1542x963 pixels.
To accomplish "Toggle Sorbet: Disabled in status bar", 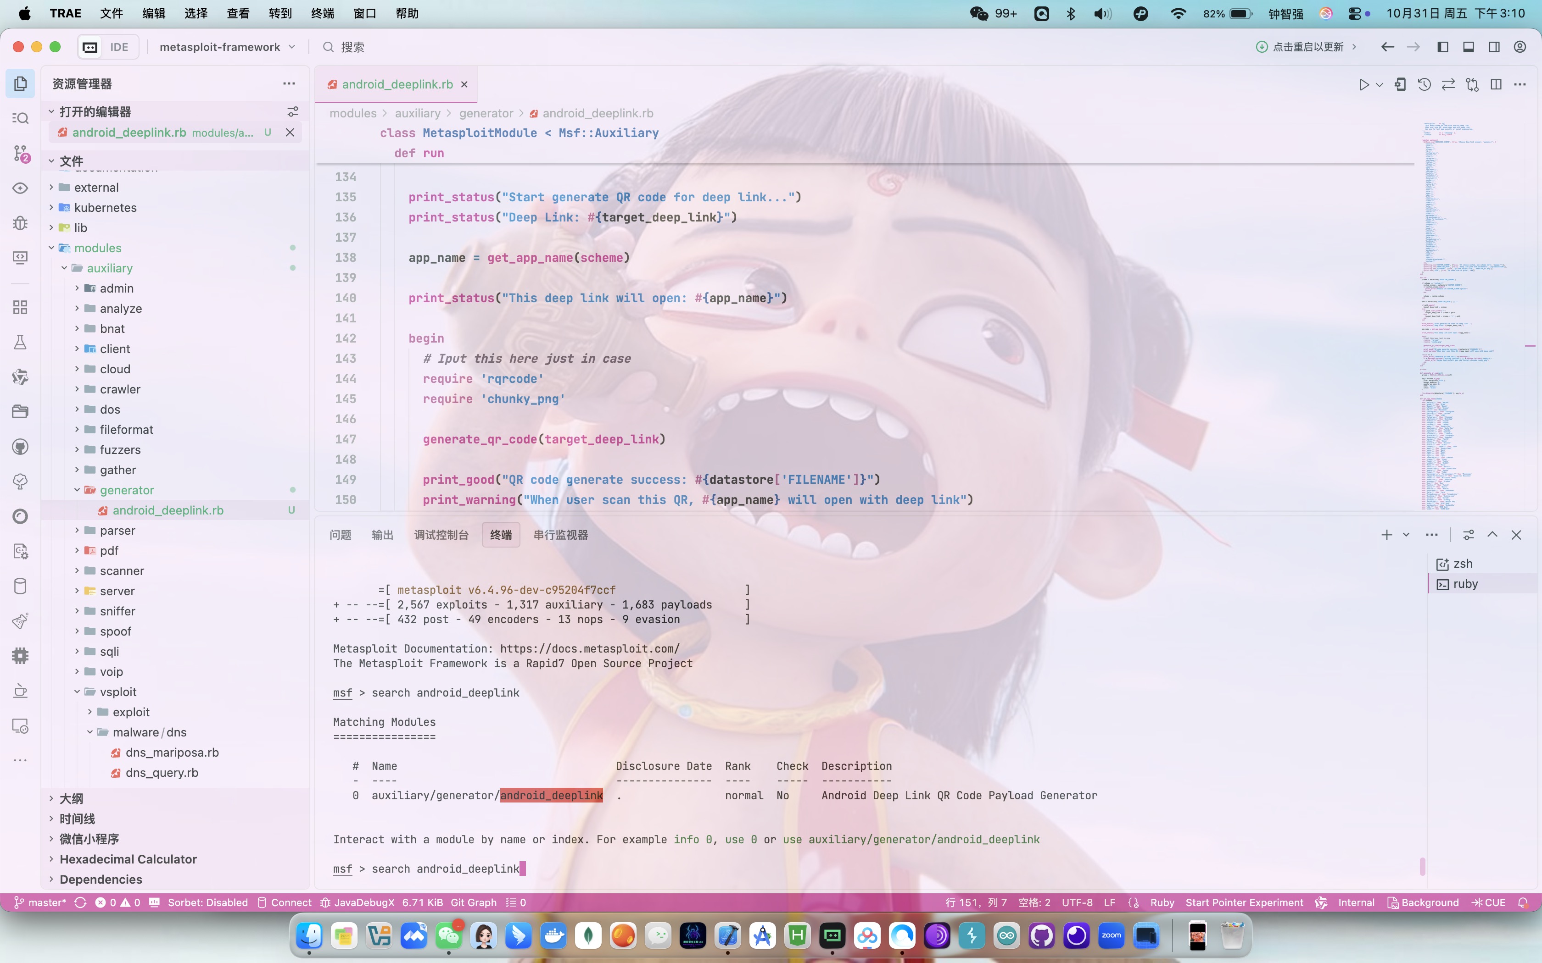I will click(x=207, y=902).
